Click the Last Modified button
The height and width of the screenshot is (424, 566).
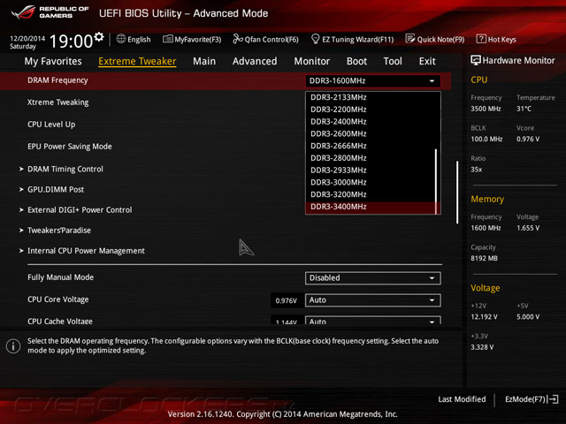click(x=462, y=399)
